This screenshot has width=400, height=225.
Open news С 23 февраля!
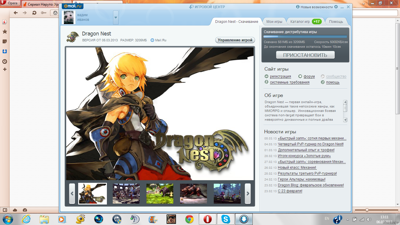point(290,191)
